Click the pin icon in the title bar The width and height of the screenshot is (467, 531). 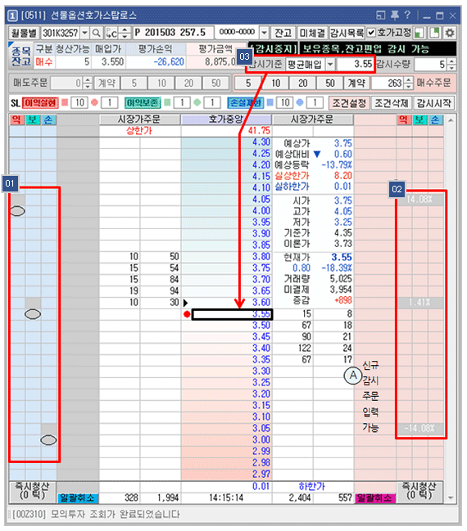(x=394, y=15)
